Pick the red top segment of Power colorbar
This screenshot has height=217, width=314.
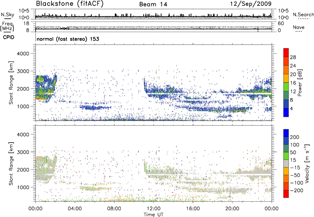coord(286,52)
